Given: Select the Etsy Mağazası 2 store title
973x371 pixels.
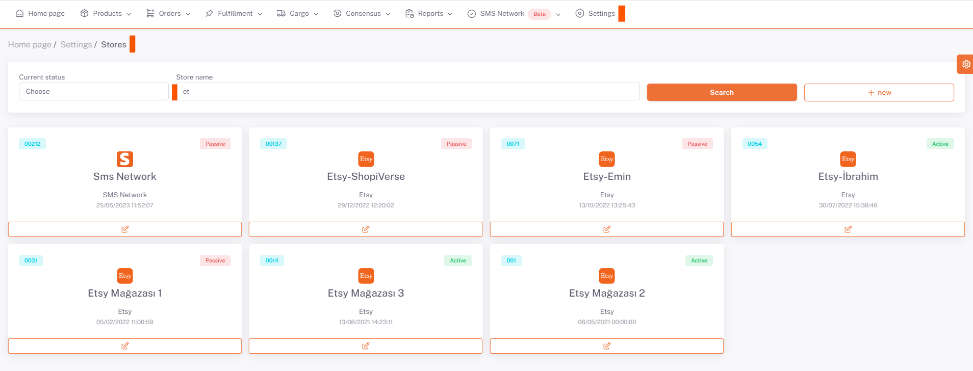Looking at the screenshot, I should coord(607,293).
